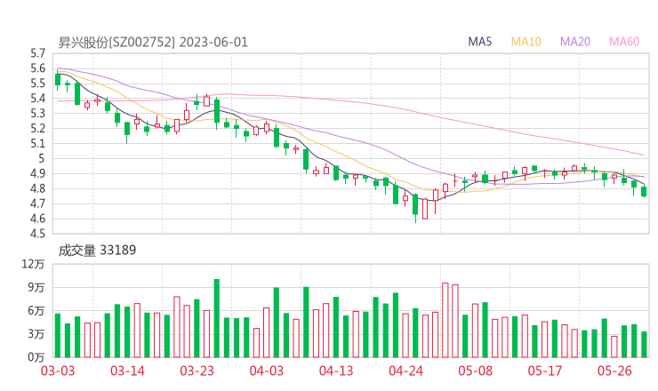
Task: Click the 5.1 price axis label
Action: point(37,144)
